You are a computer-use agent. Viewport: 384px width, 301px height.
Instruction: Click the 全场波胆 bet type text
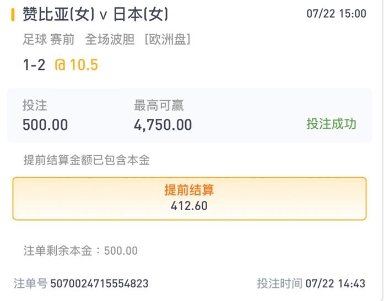(x=110, y=40)
